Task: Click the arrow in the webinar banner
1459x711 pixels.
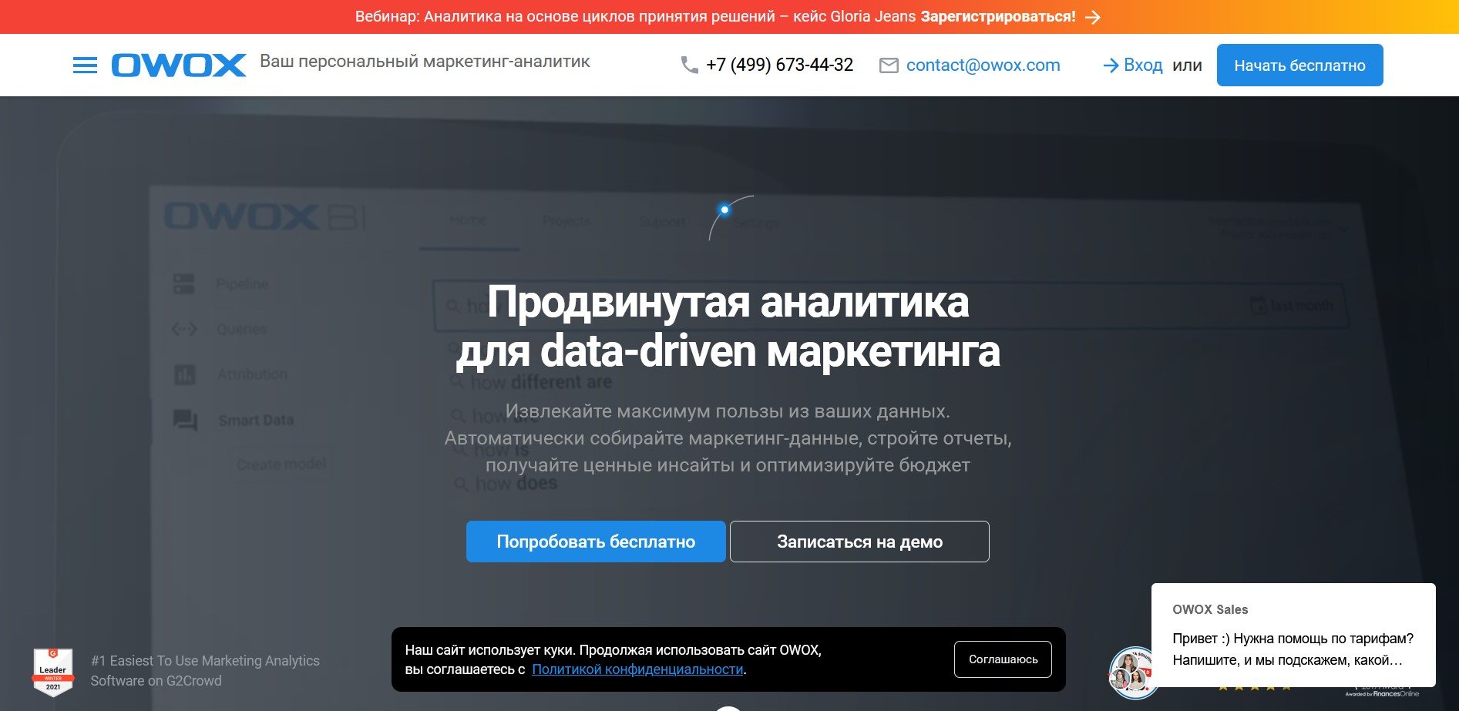Action: click(x=1093, y=17)
